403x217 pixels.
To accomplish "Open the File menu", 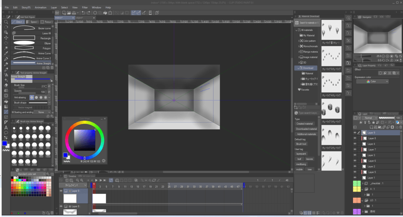I will (x=7, y=8).
